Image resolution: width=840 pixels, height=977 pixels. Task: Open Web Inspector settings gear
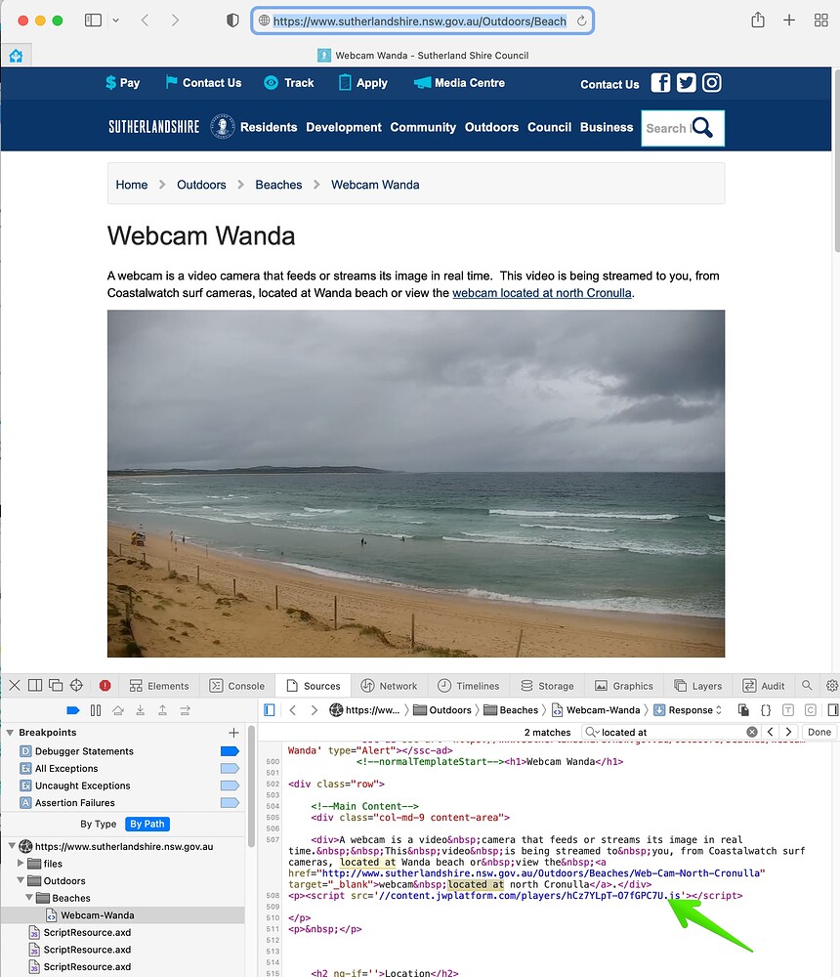pos(832,686)
